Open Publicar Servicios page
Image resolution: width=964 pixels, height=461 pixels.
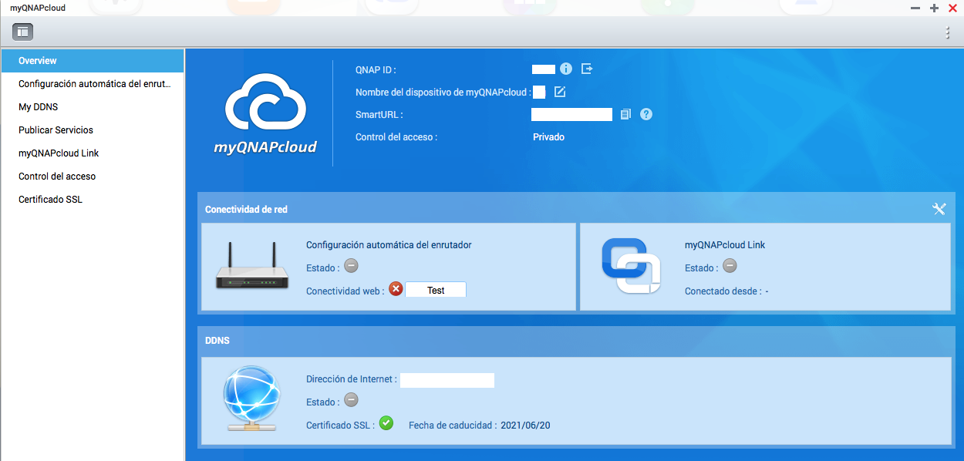tap(56, 130)
